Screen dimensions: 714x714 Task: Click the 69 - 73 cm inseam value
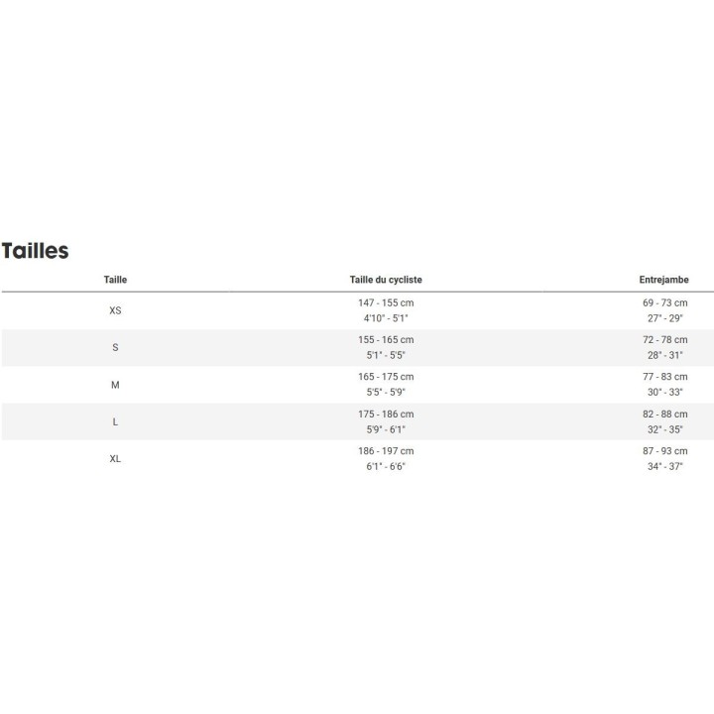pyautogui.click(x=663, y=302)
